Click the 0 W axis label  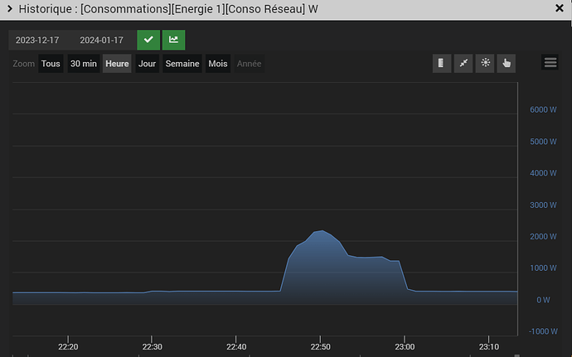[x=543, y=300]
